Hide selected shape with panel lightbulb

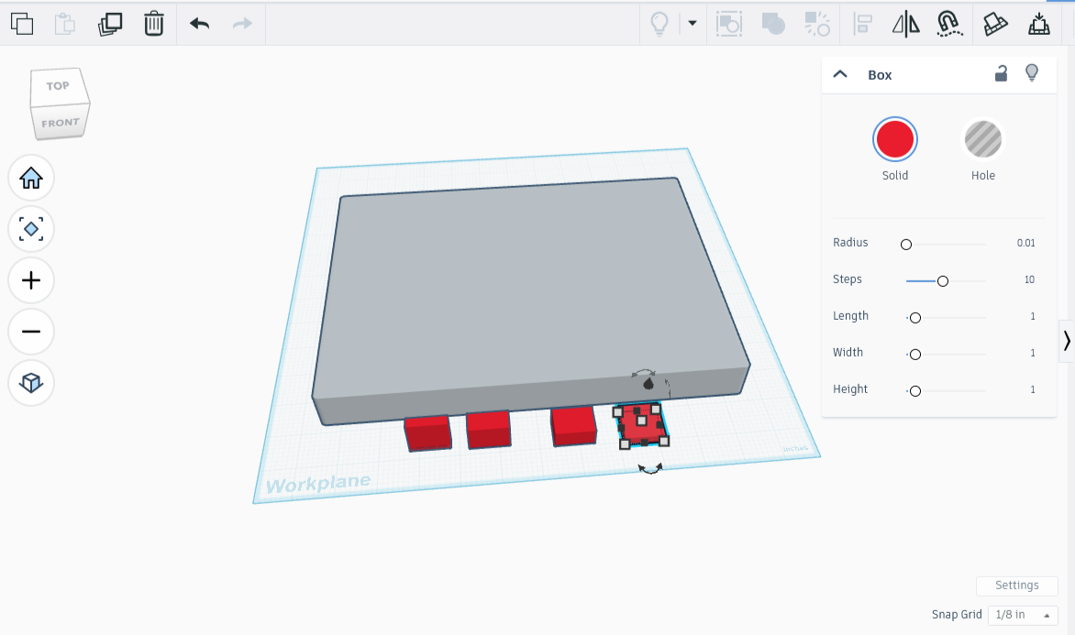[1032, 73]
